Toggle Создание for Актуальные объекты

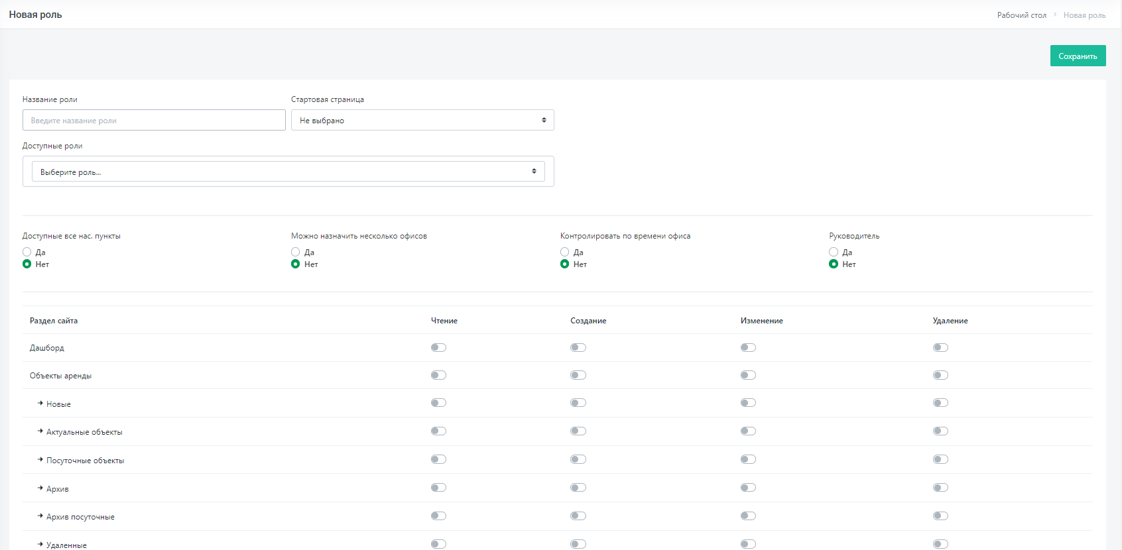[578, 431]
